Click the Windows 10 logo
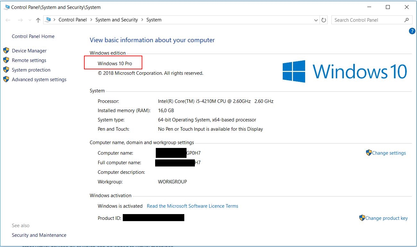This screenshot has width=417, height=247. tap(345, 71)
